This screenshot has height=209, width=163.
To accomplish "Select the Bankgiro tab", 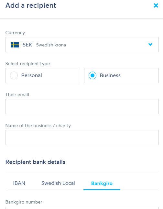I will [x=102, y=184].
